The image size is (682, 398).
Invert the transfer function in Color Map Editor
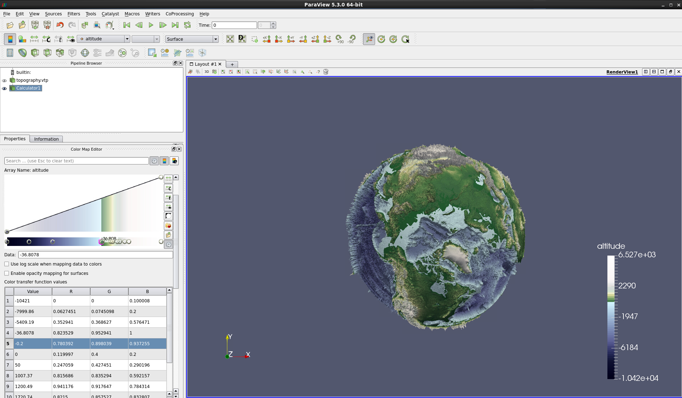tap(168, 216)
